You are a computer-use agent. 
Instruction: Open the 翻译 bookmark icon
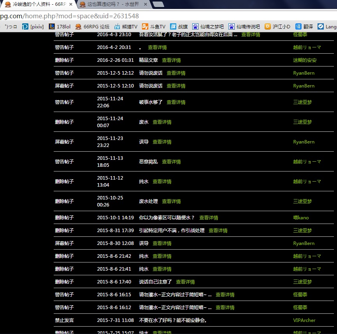[x=298, y=26]
